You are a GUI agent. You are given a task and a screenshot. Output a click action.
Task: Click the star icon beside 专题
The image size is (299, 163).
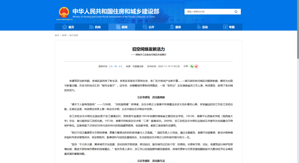225,27
